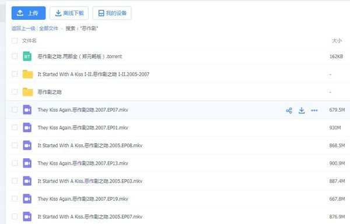
Task: Click the video icon for It Started With A Kiss EP08
Action: (x=27, y=145)
